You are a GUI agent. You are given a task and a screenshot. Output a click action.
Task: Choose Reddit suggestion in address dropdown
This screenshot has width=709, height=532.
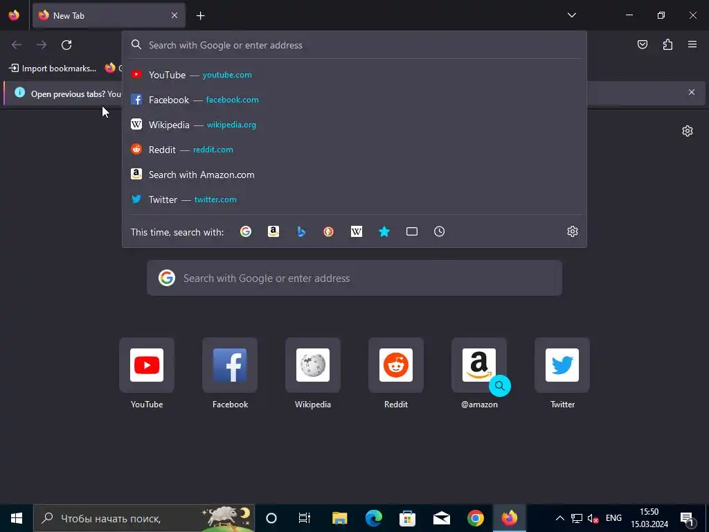click(x=355, y=150)
